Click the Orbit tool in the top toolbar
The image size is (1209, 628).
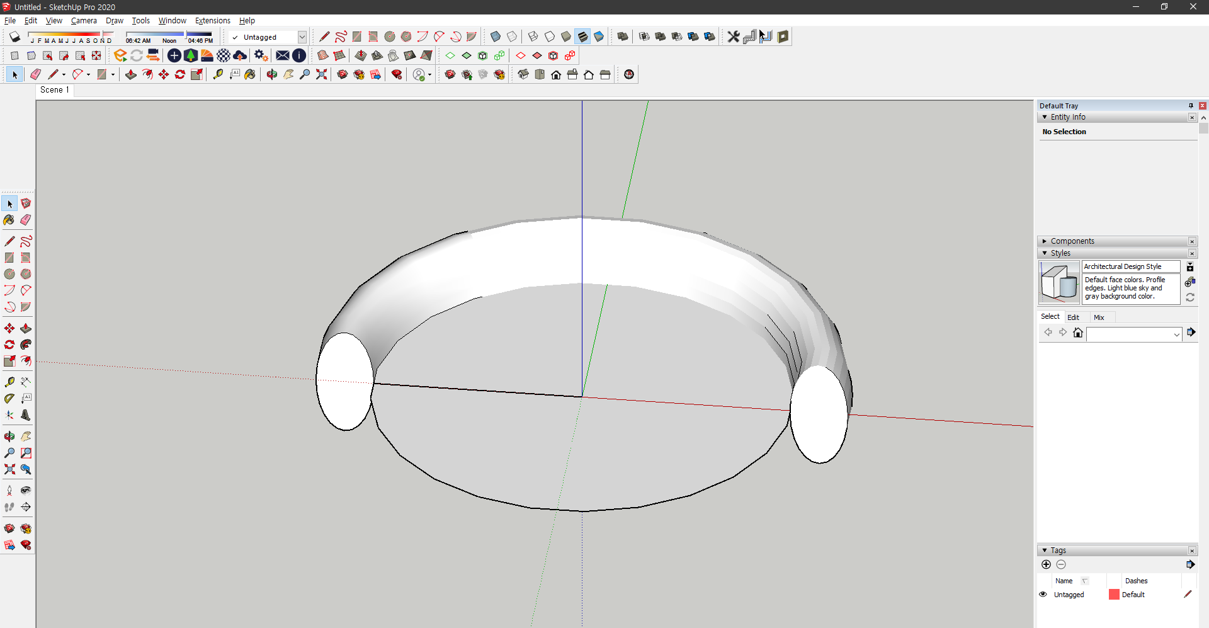[272, 74]
